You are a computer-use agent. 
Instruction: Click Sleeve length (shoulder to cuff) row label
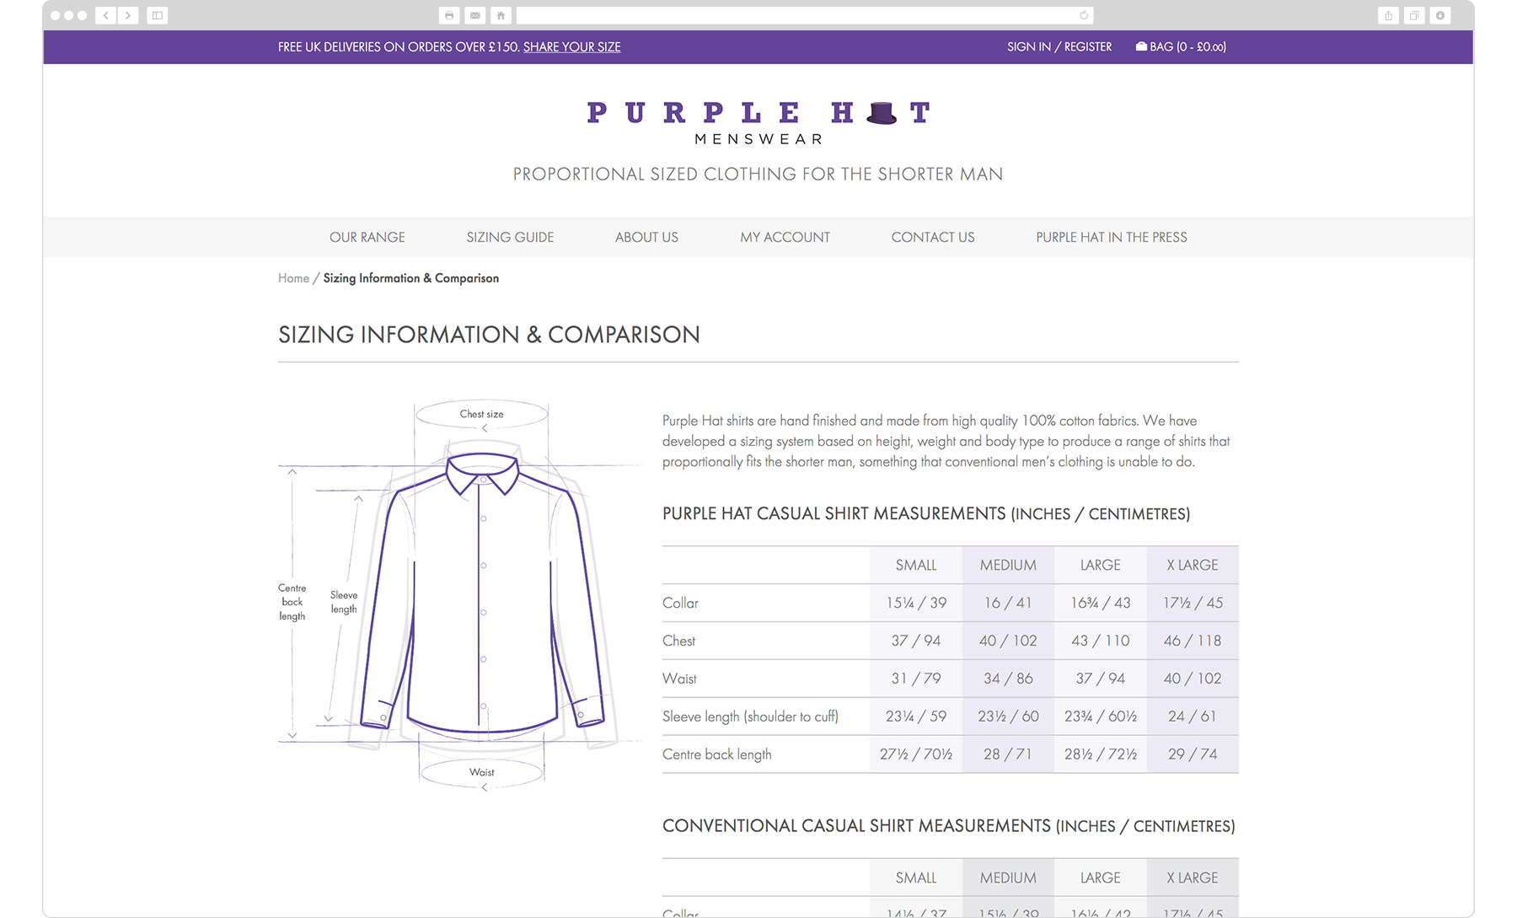750,717
